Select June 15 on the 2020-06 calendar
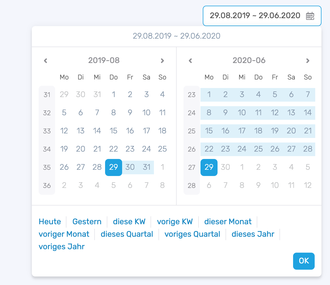The width and height of the screenshot is (330, 285). tap(209, 131)
